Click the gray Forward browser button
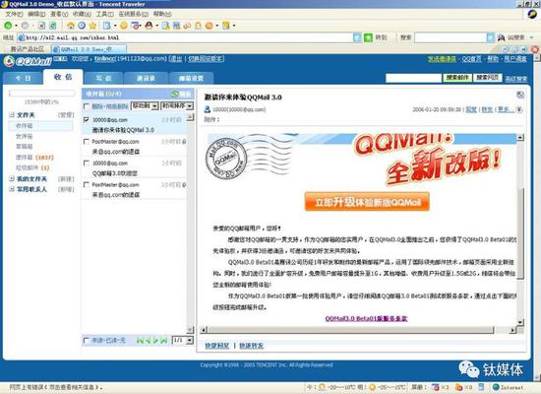Screen dimensions: 541x394 25,26
